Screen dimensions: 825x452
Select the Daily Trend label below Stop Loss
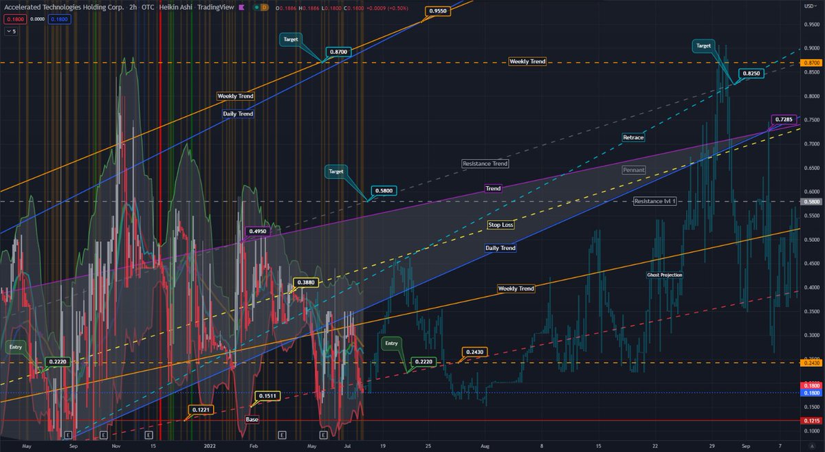pos(499,248)
